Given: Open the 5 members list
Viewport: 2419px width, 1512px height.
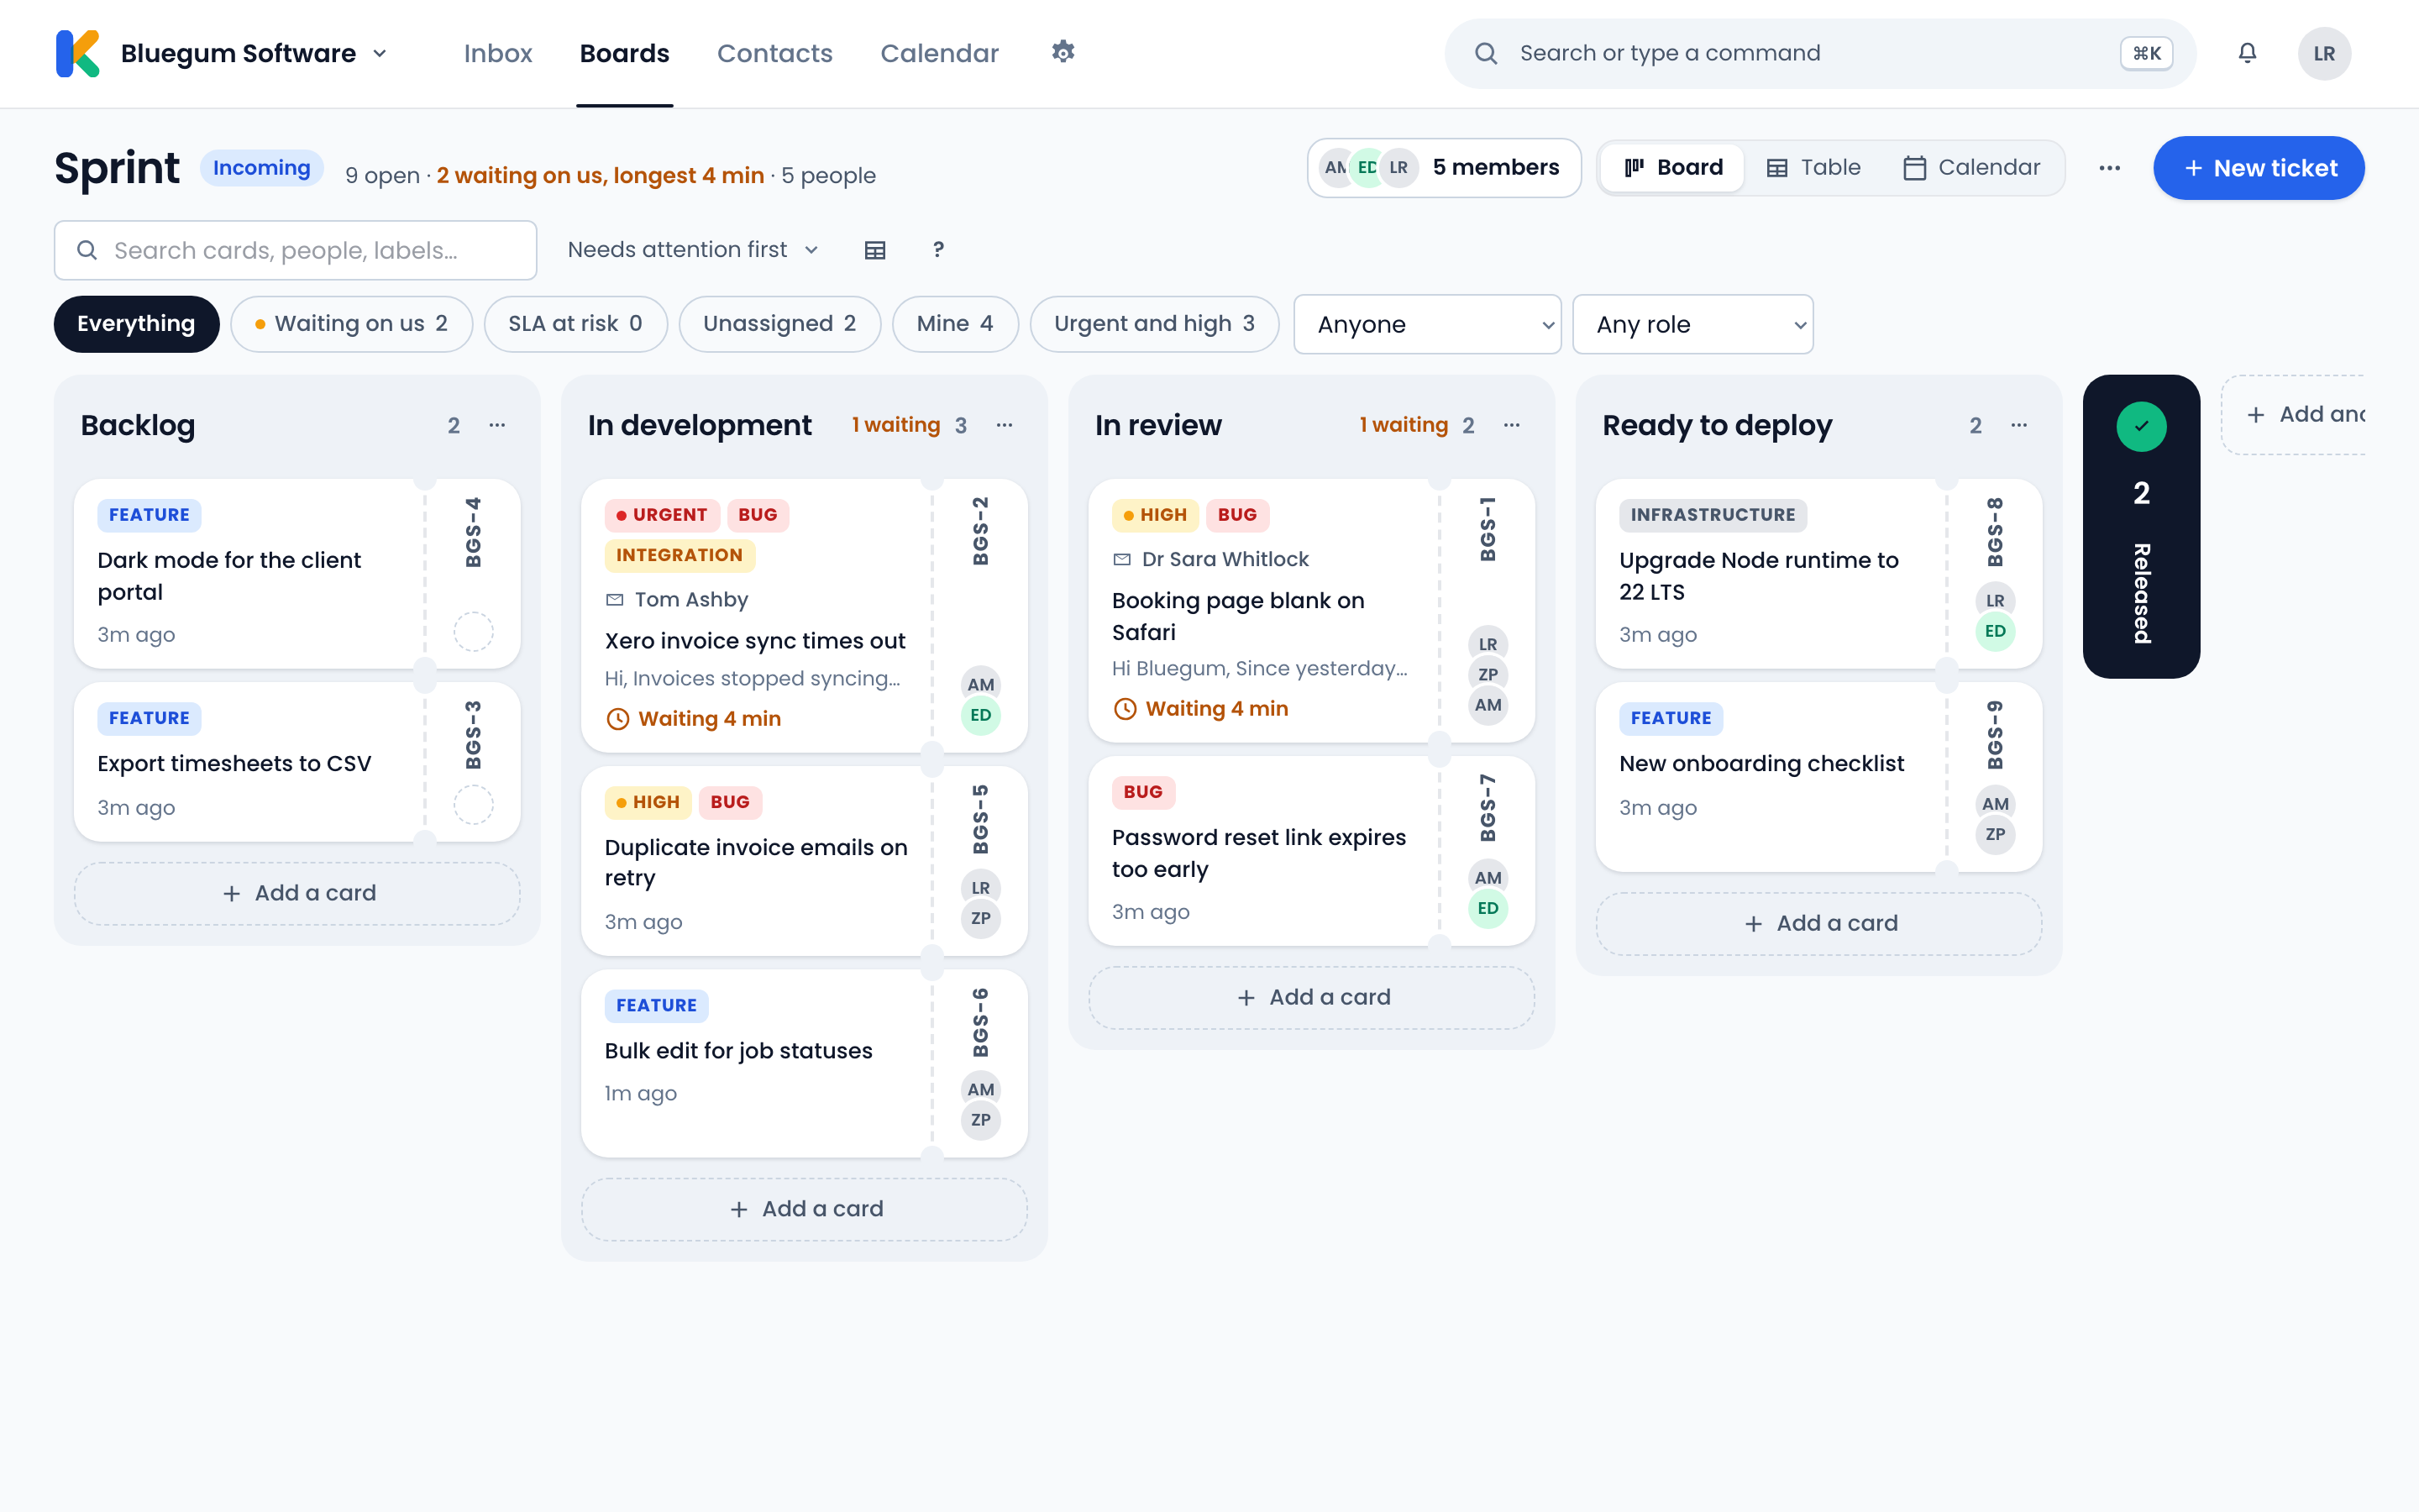Looking at the screenshot, I should click(1443, 168).
